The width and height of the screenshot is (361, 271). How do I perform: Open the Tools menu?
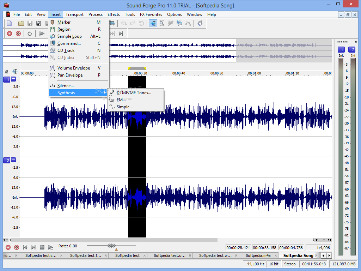tap(130, 14)
